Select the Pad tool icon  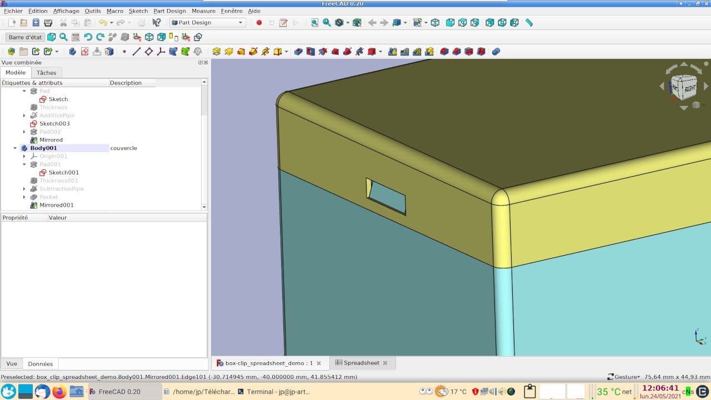tap(217, 52)
